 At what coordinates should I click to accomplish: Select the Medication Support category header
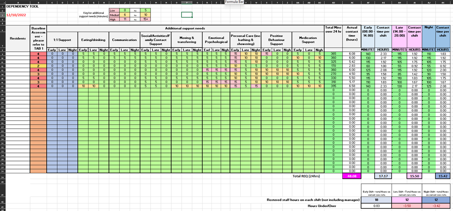[308, 40]
